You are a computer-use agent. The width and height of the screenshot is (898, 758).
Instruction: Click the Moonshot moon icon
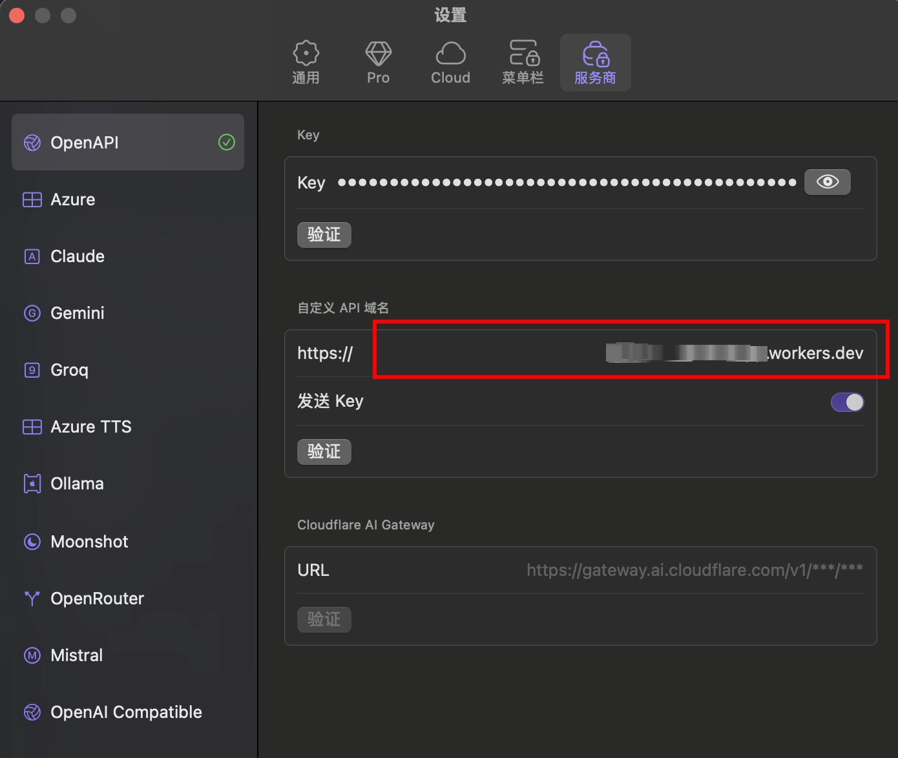click(x=32, y=542)
